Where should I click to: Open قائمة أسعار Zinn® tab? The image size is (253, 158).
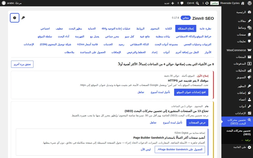tap(87, 44)
